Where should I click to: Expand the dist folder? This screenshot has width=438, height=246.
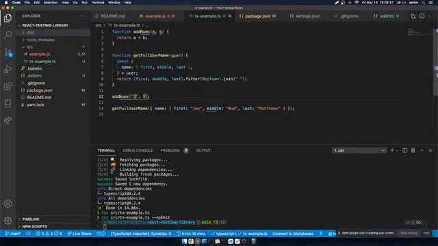click(53, 32)
